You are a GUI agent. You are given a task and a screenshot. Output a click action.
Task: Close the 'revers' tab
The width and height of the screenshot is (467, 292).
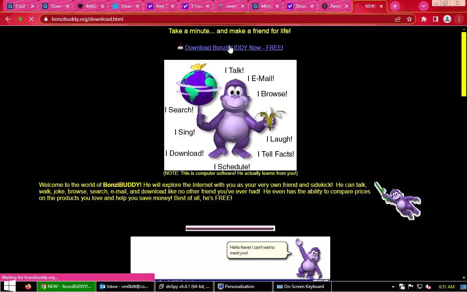tap(242, 6)
